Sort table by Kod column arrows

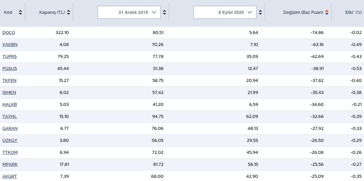pyautogui.click(x=21, y=12)
